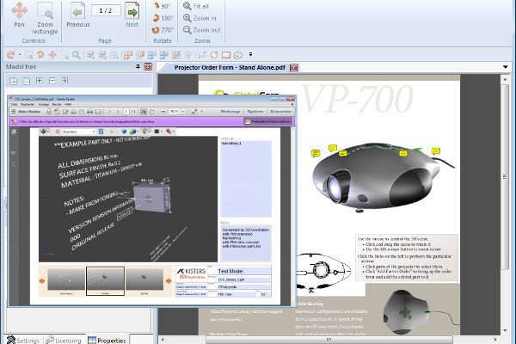Image resolution: width=516 pixels, height=344 pixels.
Task: Click the rectangle markup tool icon
Action: [225, 55]
